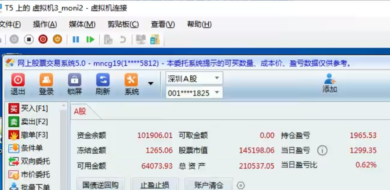Click the 冻结金额 value 1265.06
This screenshot has width=390, height=190.
[159, 150]
